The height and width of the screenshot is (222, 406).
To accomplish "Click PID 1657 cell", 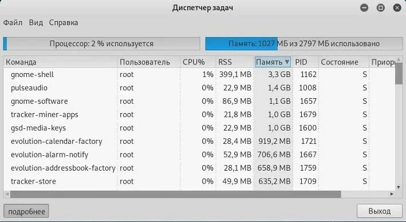I will [x=308, y=102].
